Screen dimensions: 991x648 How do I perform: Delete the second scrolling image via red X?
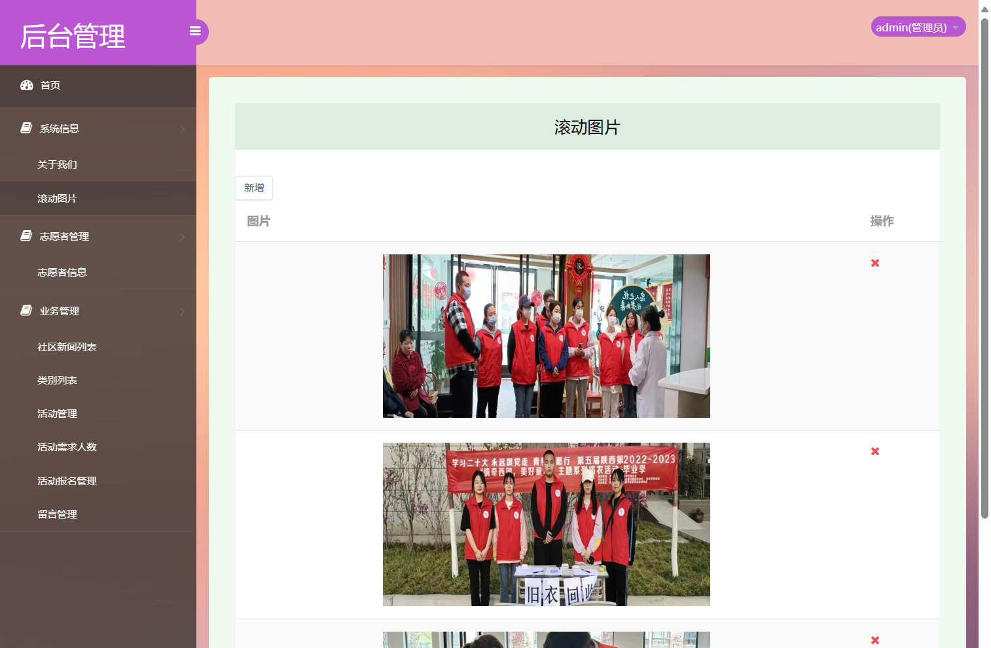click(x=874, y=451)
